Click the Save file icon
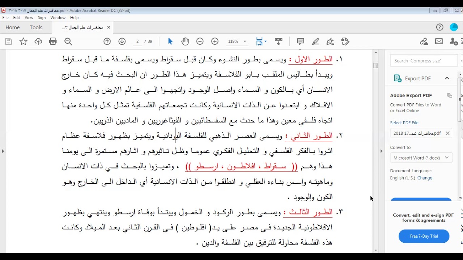Image resolution: width=463 pixels, height=260 pixels. pyautogui.click(x=9, y=42)
